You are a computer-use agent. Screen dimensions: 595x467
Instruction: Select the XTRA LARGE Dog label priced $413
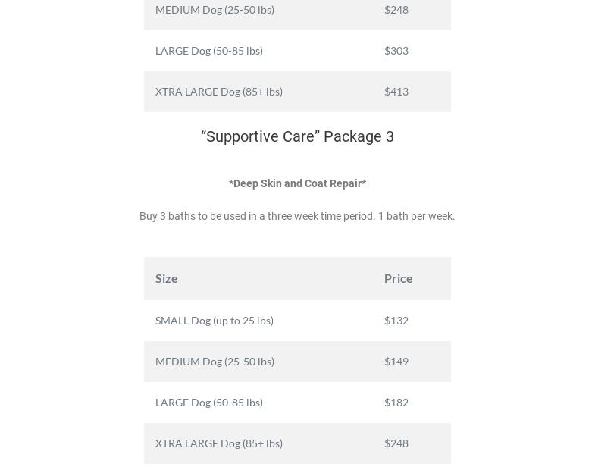coord(219,92)
